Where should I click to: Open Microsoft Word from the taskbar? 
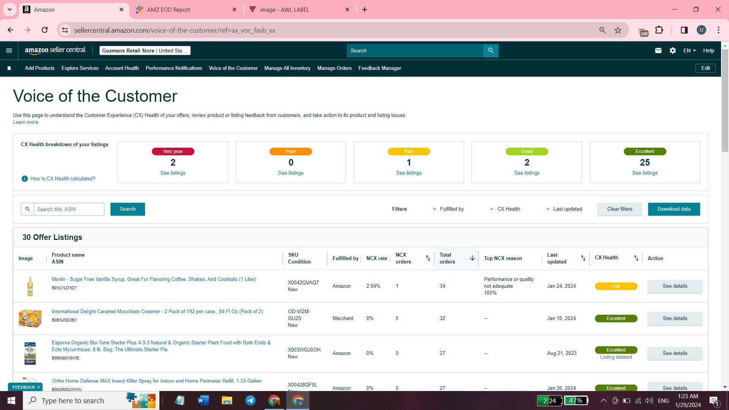(203, 401)
